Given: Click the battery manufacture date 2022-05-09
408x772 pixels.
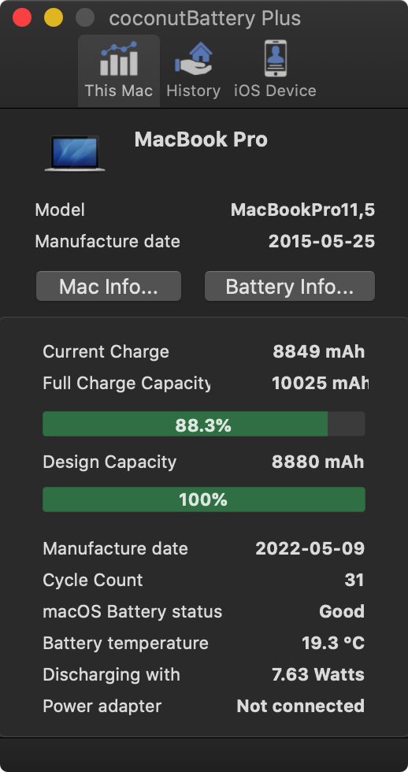Looking at the screenshot, I should point(310,548).
